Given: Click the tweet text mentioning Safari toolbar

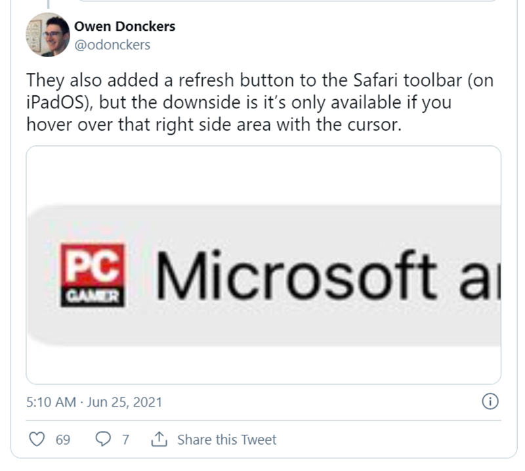Looking at the screenshot, I should tap(260, 81).
